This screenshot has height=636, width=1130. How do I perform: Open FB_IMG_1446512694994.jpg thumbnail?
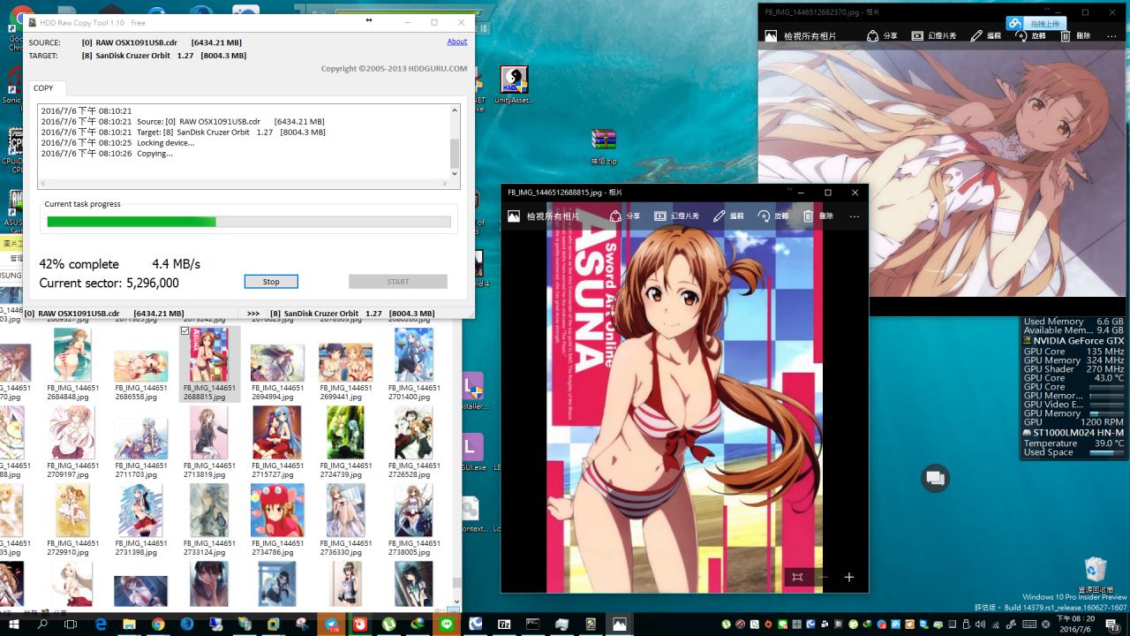[278, 362]
